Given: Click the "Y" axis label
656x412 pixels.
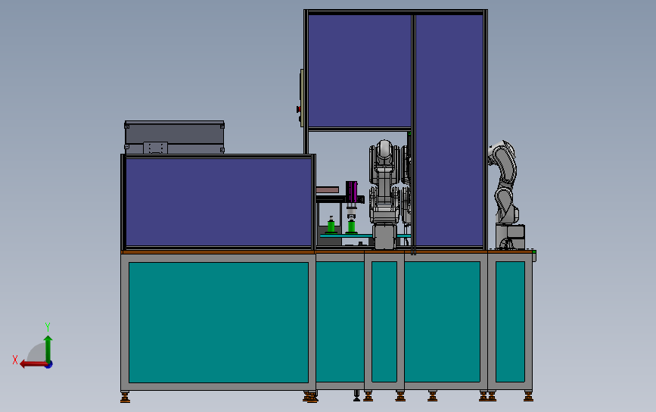Looking at the screenshot, I should click(x=48, y=327).
